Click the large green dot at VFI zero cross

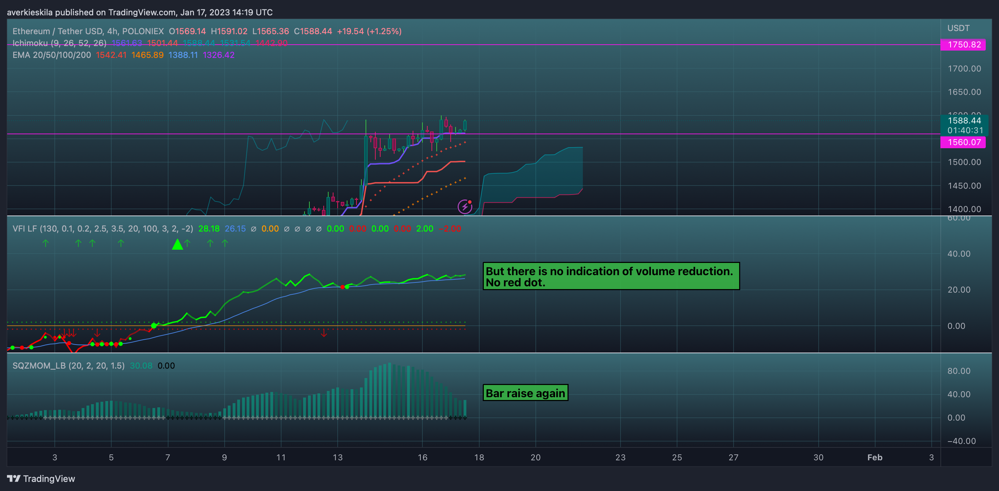(x=154, y=325)
